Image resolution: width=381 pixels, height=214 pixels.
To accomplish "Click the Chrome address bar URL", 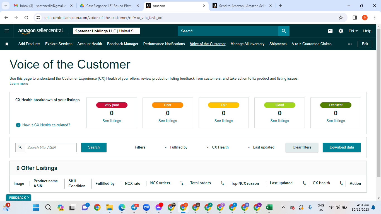I will tap(103, 18).
